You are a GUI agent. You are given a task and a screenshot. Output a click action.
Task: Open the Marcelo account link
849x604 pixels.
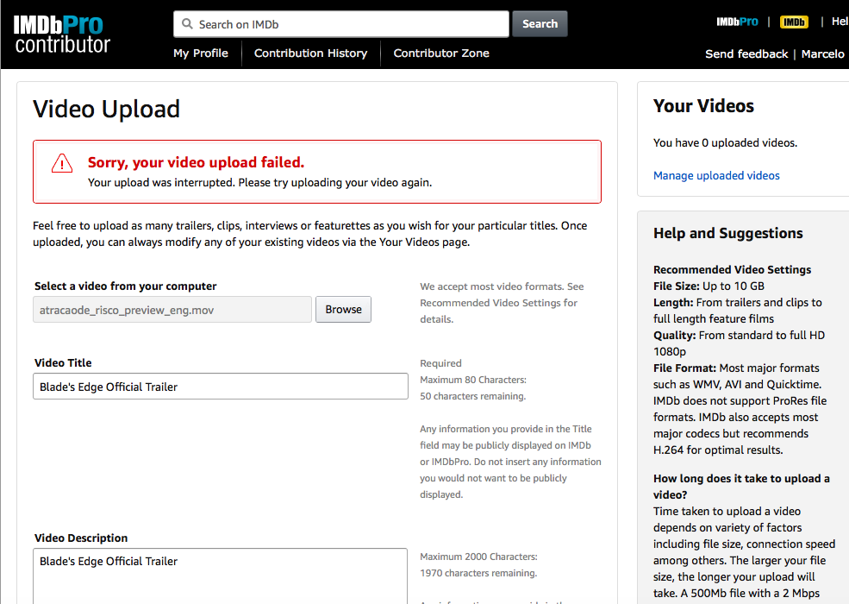pos(823,53)
